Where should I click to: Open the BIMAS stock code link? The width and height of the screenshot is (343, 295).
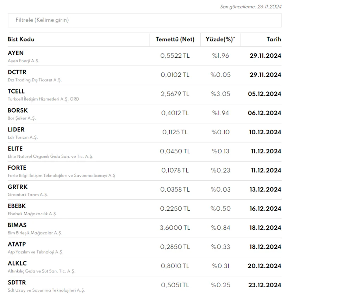pyautogui.click(x=17, y=225)
